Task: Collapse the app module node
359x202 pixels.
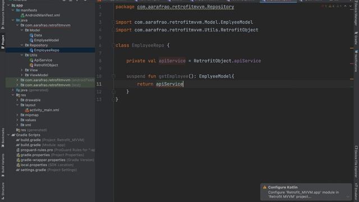Action: (x=9, y=5)
